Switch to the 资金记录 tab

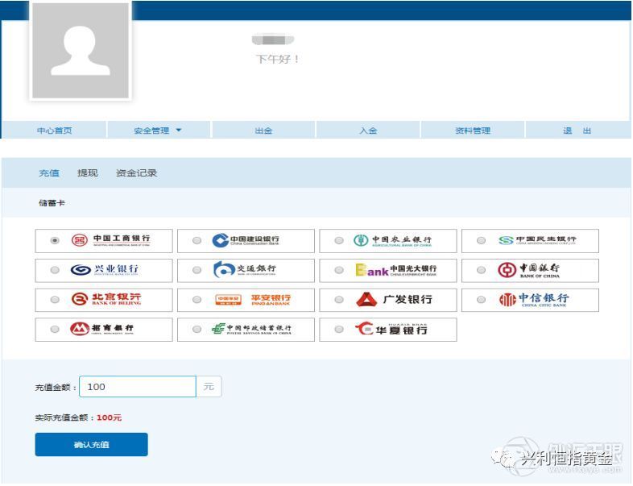pos(136,173)
